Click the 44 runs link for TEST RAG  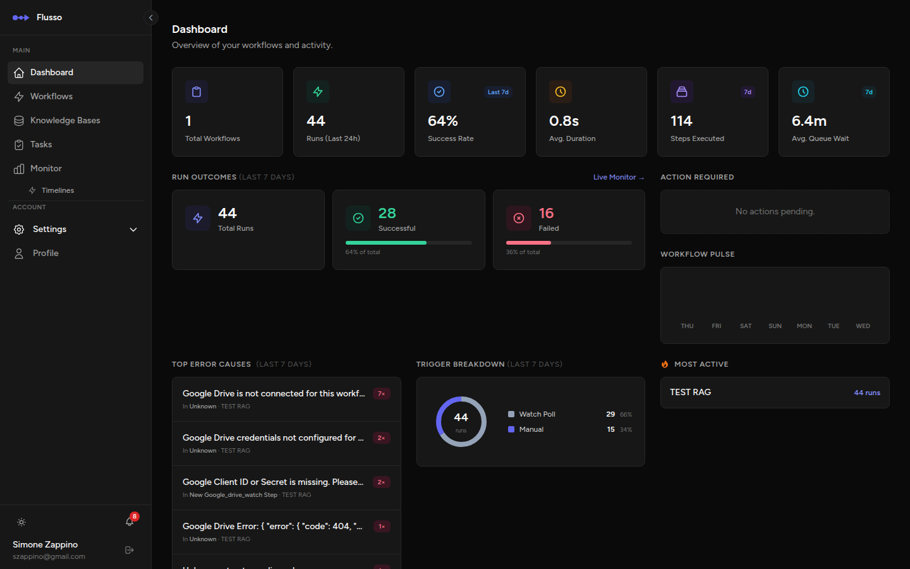click(867, 393)
